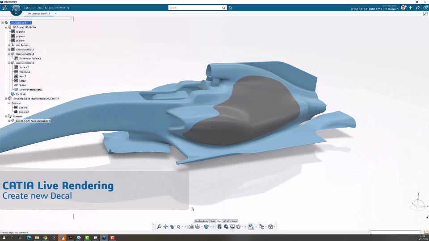Click the Normal View circular icon
The height and width of the screenshot is (241, 429).
(198, 227)
